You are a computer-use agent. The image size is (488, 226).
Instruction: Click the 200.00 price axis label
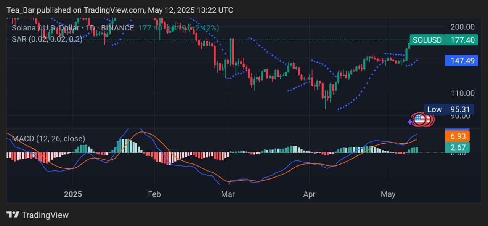(x=462, y=27)
